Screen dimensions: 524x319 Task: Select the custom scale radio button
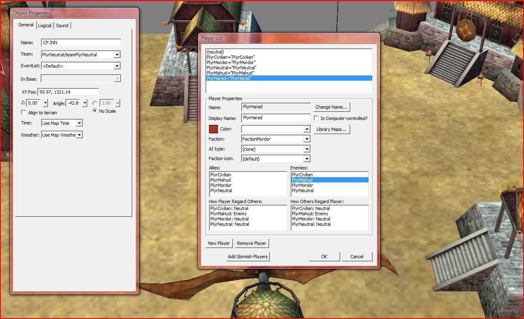(x=95, y=103)
